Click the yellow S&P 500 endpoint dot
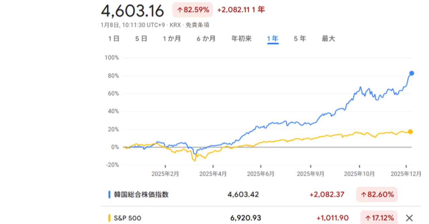 click(410, 132)
